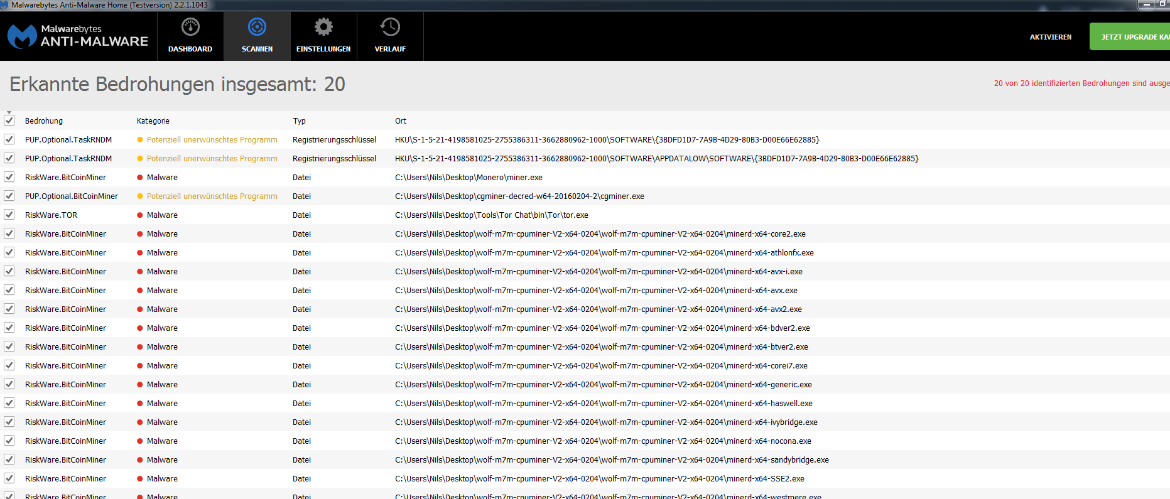
Task: Sort by the Ort column header
Action: click(401, 121)
